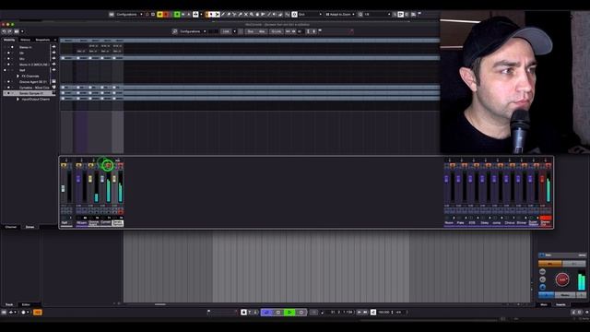
Task: Mute the 90zers mixer channel
Action: 78,165
